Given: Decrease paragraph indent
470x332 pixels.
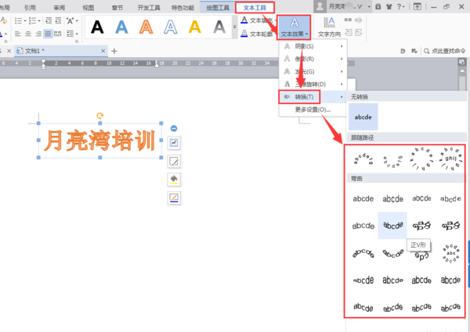Looking at the screenshot, I should pyautogui.click(x=49, y=20).
